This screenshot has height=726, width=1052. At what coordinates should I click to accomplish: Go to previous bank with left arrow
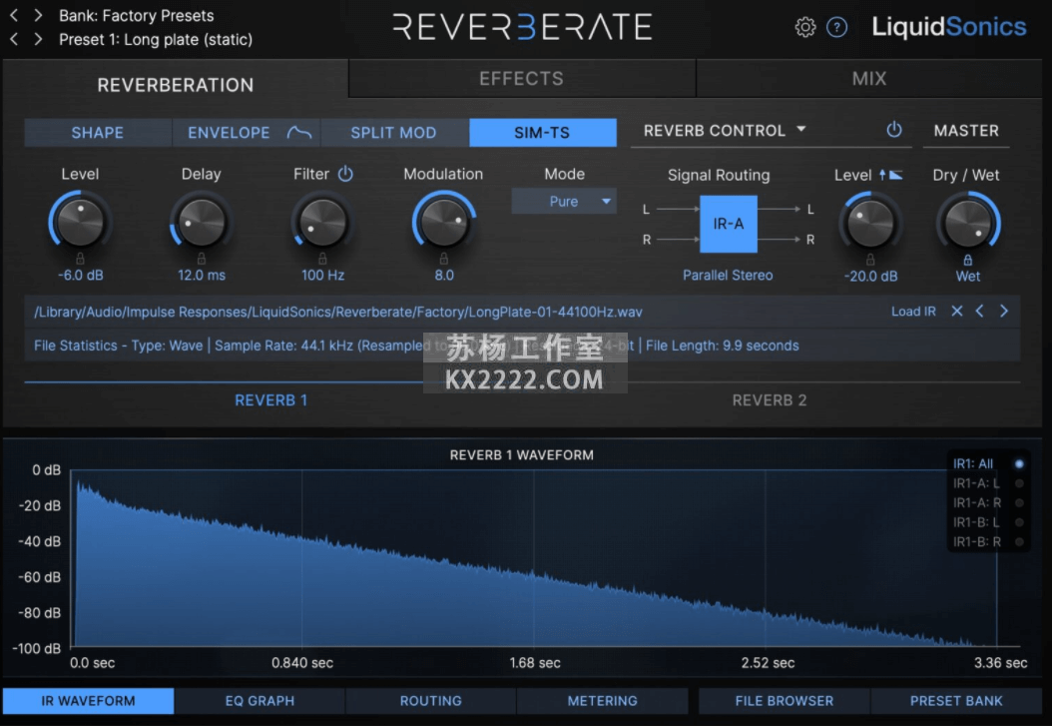14,15
